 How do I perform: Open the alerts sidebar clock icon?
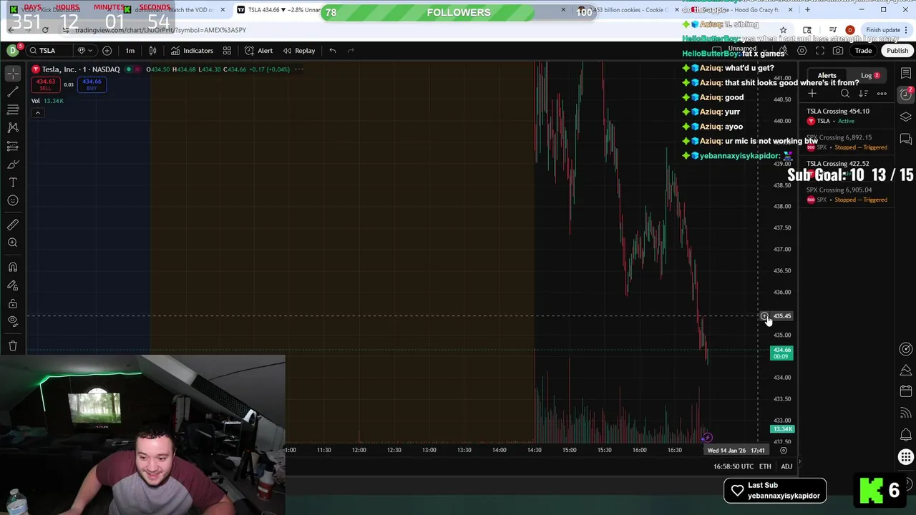point(905,94)
